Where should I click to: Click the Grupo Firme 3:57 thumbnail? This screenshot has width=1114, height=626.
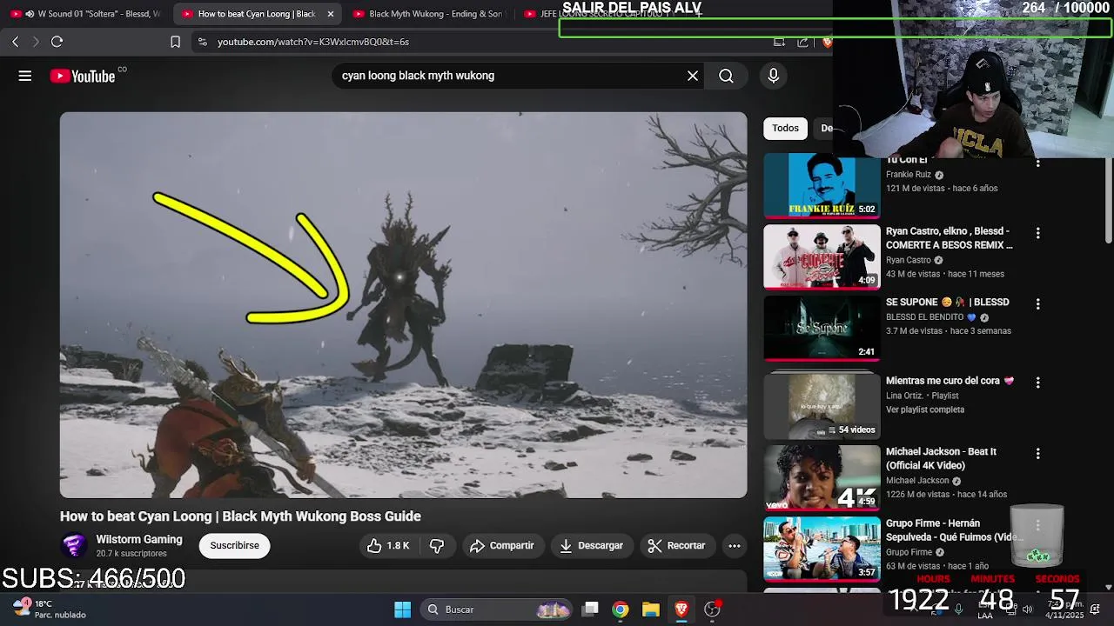[822, 549]
